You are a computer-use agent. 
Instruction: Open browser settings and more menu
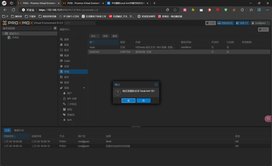pos(268,10)
